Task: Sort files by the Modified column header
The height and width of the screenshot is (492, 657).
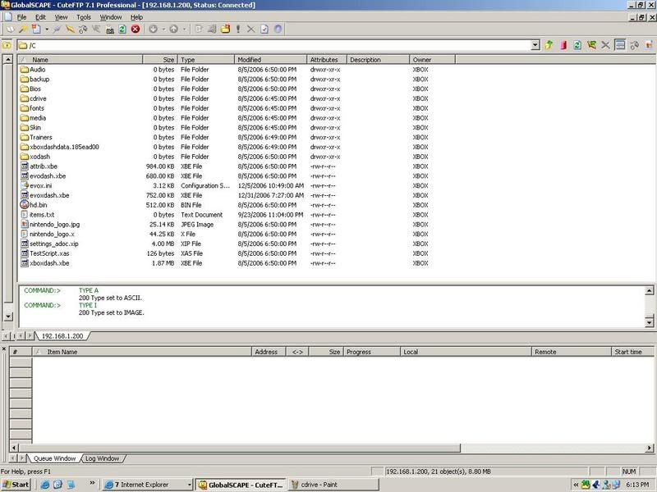Action: coord(249,60)
